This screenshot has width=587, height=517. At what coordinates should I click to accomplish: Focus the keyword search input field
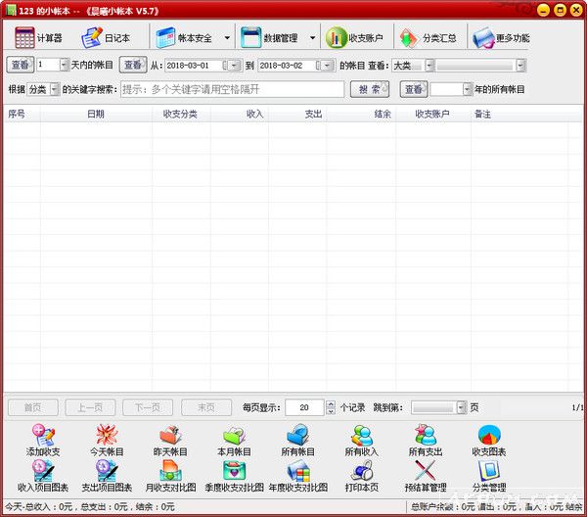coord(231,89)
